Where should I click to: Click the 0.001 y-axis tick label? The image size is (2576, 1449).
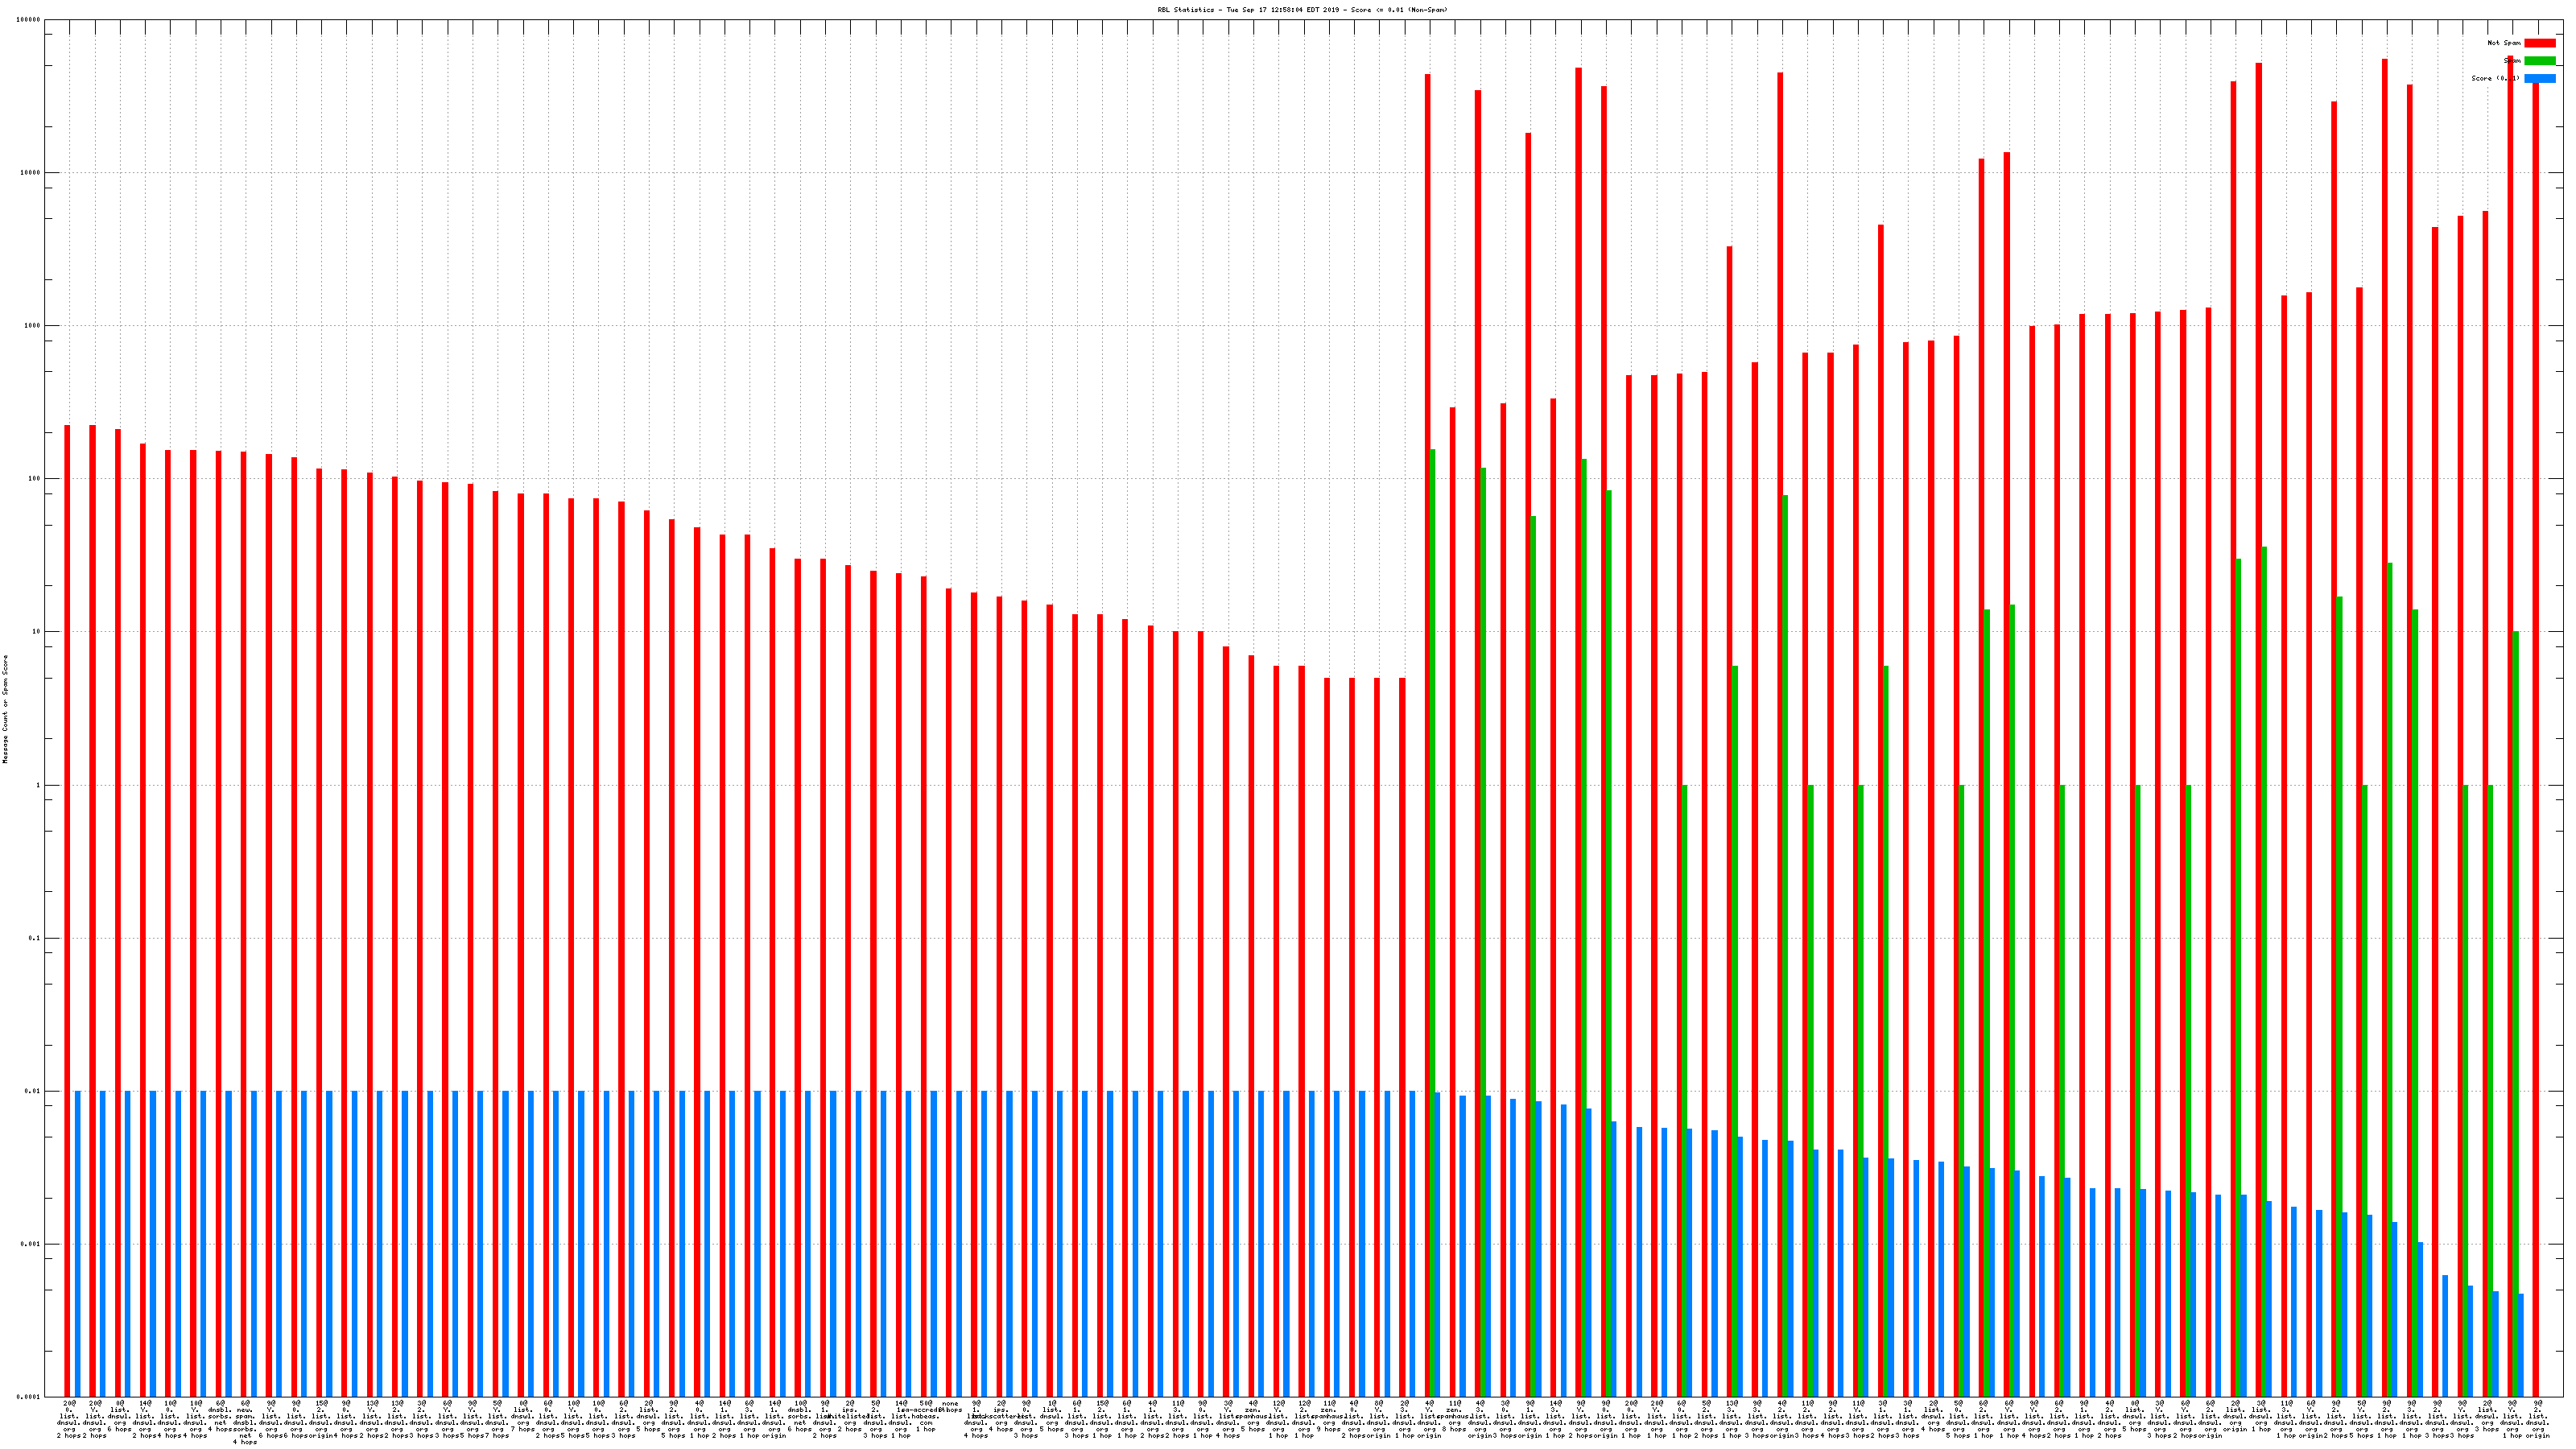(x=31, y=1245)
